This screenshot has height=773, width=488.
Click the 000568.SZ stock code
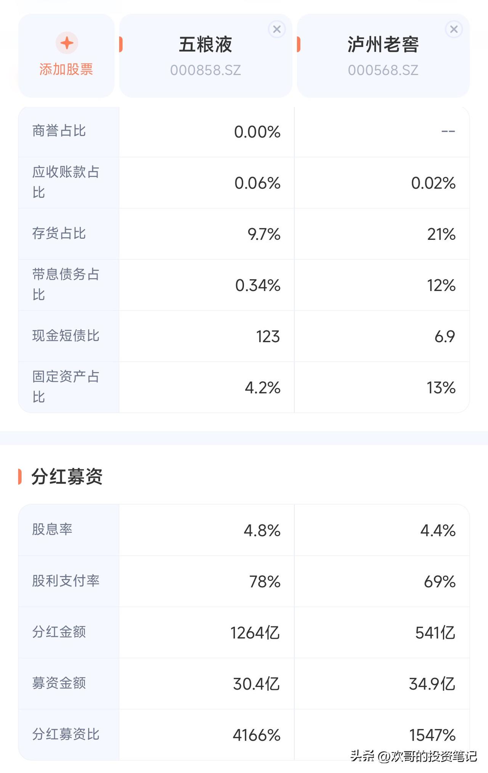pyautogui.click(x=383, y=70)
